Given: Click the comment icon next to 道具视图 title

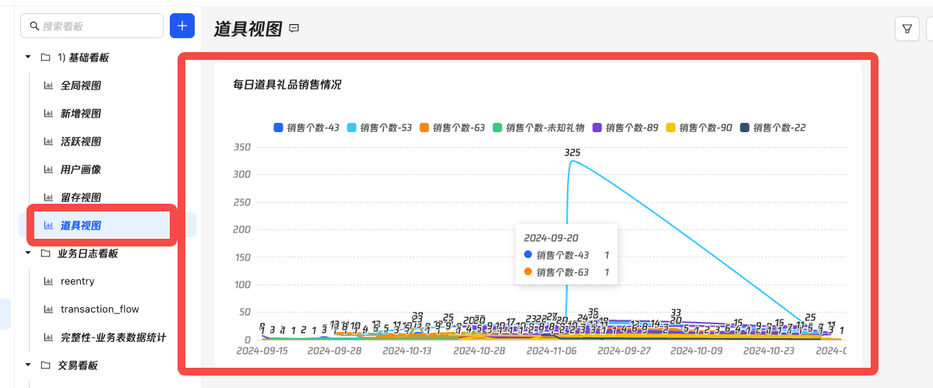Looking at the screenshot, I should tap(294, 28).
